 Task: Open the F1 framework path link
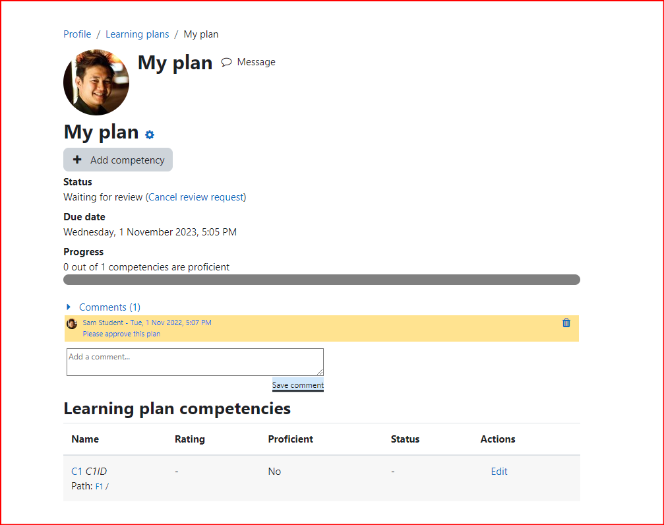click(99, 487)
